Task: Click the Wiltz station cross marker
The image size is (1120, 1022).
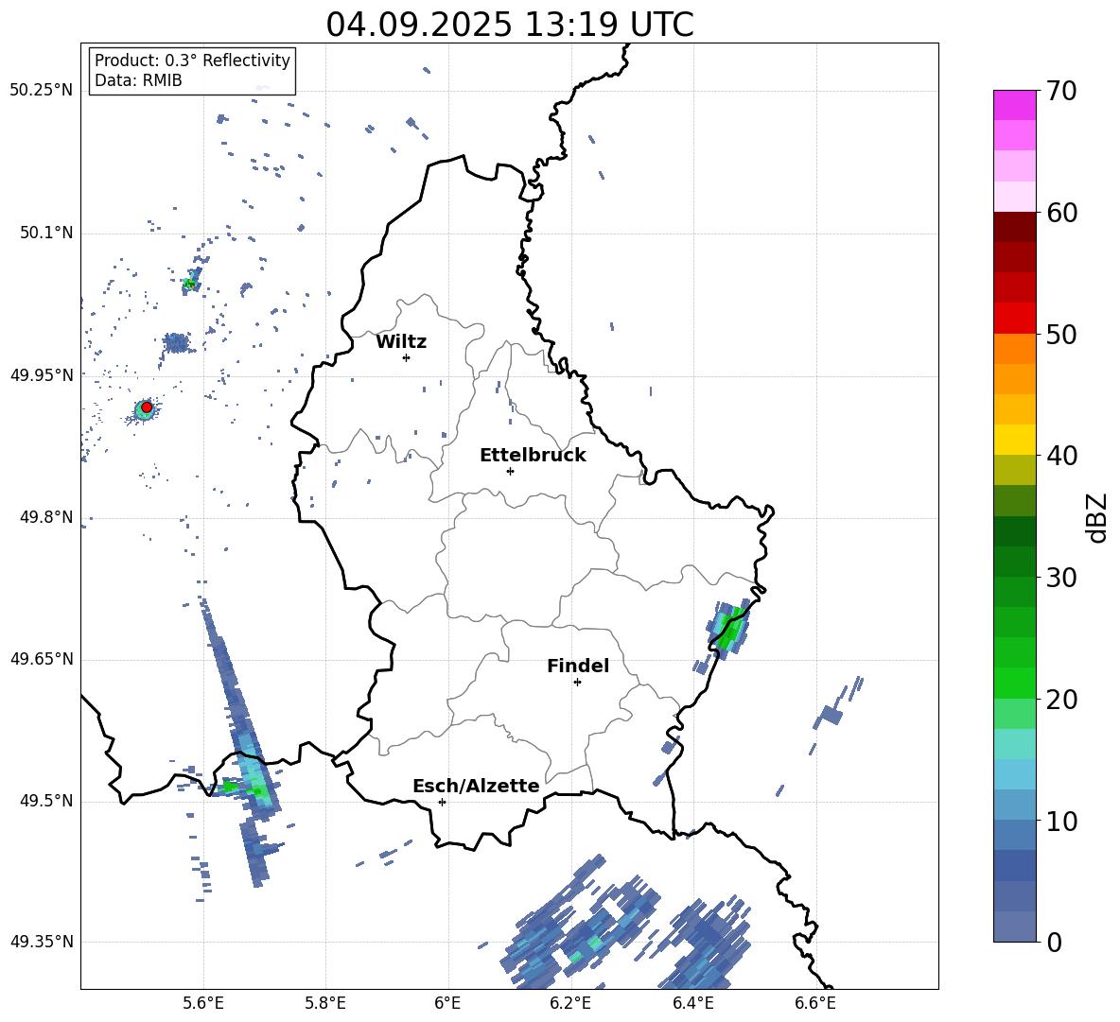Action: (x=407, y=357)
